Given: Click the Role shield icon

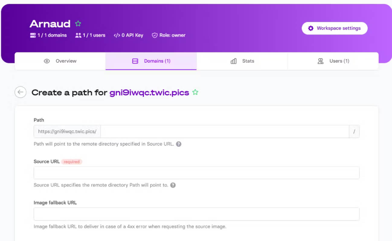Looking at the screenshot, I should point(155,35).
